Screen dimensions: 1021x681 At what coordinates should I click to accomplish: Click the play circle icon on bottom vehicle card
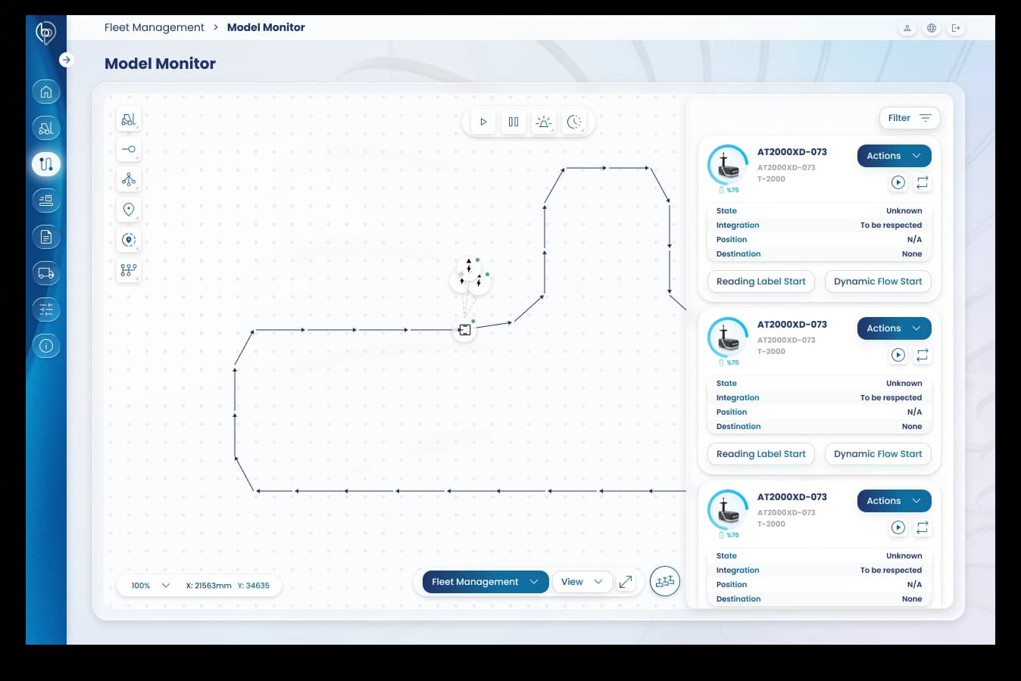(898, 527)
